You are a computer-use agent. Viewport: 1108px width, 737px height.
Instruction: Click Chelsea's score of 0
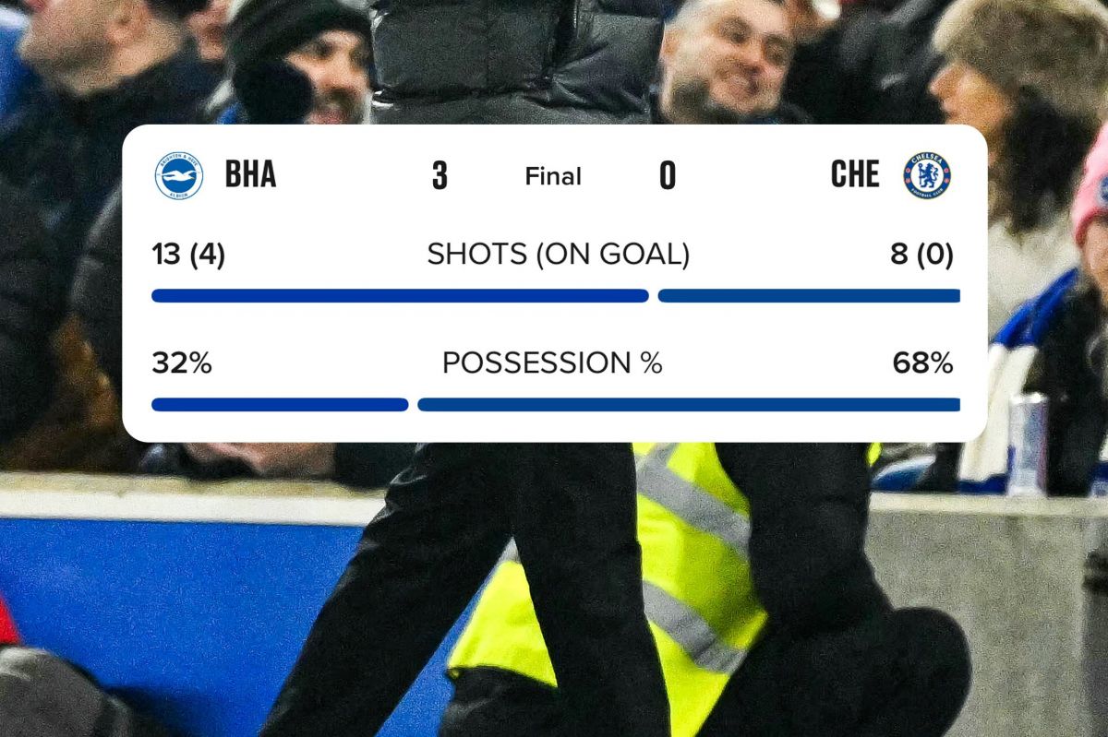tap(668, 175)
